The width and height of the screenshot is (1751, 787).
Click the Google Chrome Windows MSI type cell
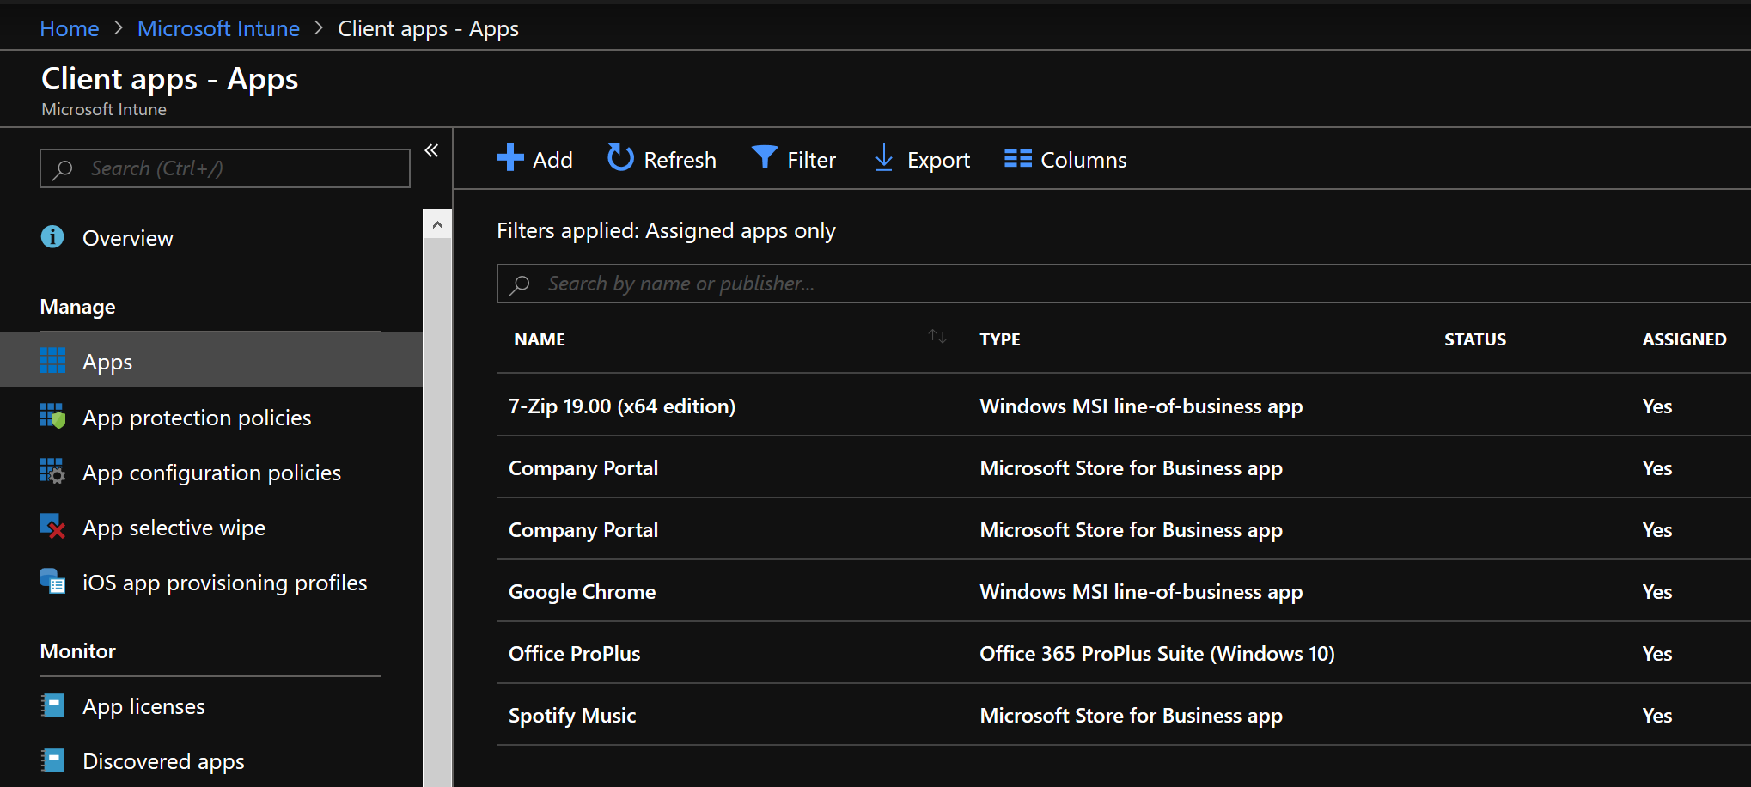1141,591
